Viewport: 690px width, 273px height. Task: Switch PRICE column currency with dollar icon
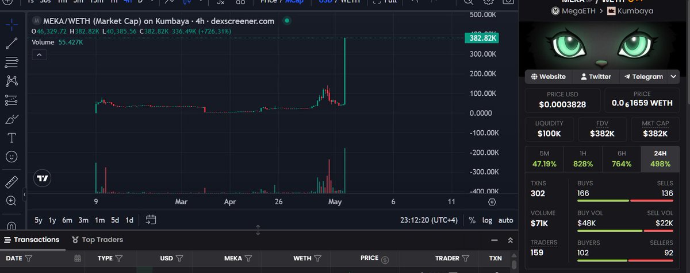pos(385,259)
